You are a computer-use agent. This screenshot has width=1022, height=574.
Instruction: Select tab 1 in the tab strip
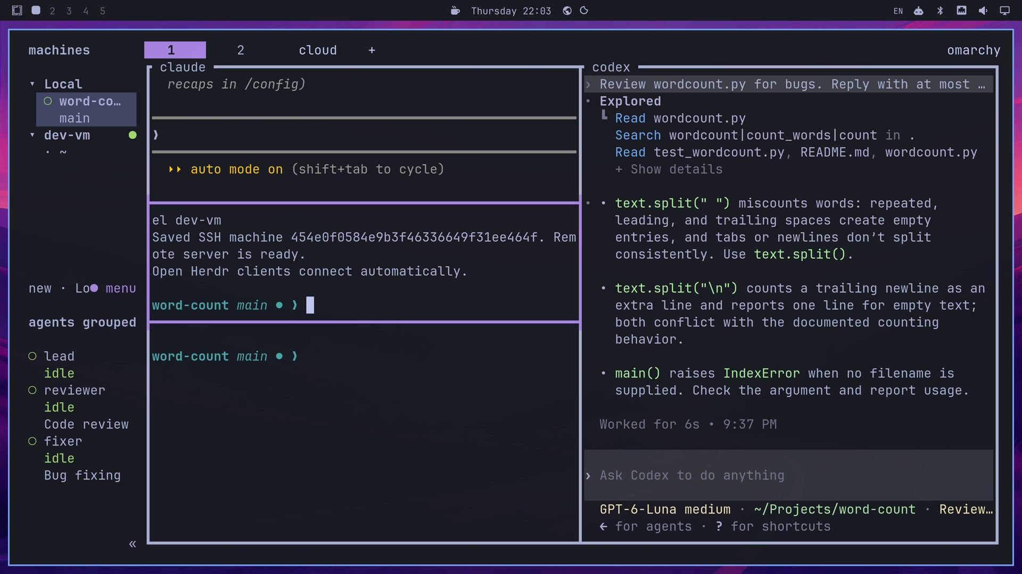pos(175,50)
